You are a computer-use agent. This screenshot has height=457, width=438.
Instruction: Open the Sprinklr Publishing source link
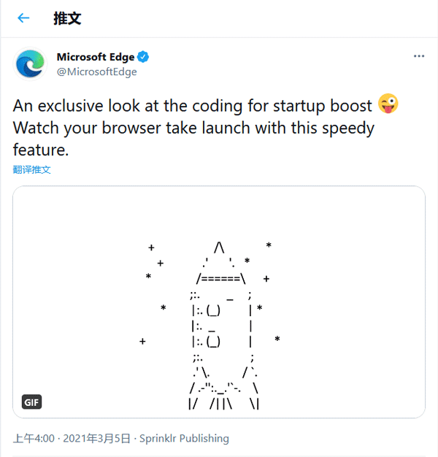click(x=184, y=439)
